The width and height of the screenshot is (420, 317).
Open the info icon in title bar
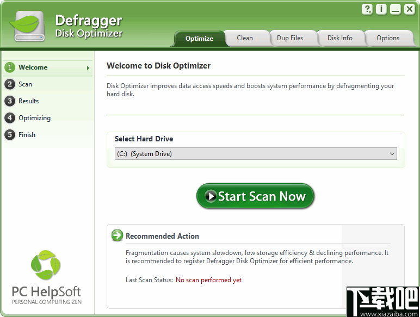click(x=381, y=9)
